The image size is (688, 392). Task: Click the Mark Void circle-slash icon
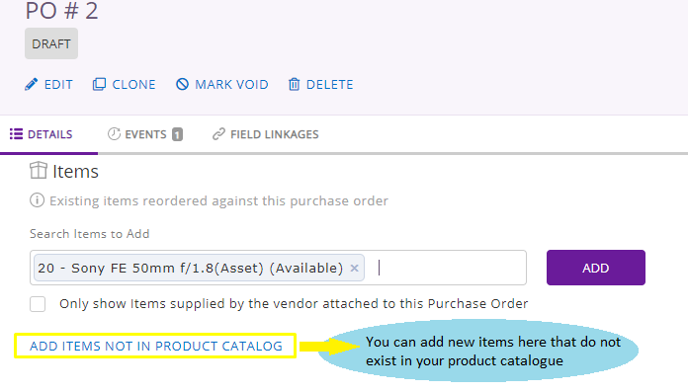[x=182, y=84]
